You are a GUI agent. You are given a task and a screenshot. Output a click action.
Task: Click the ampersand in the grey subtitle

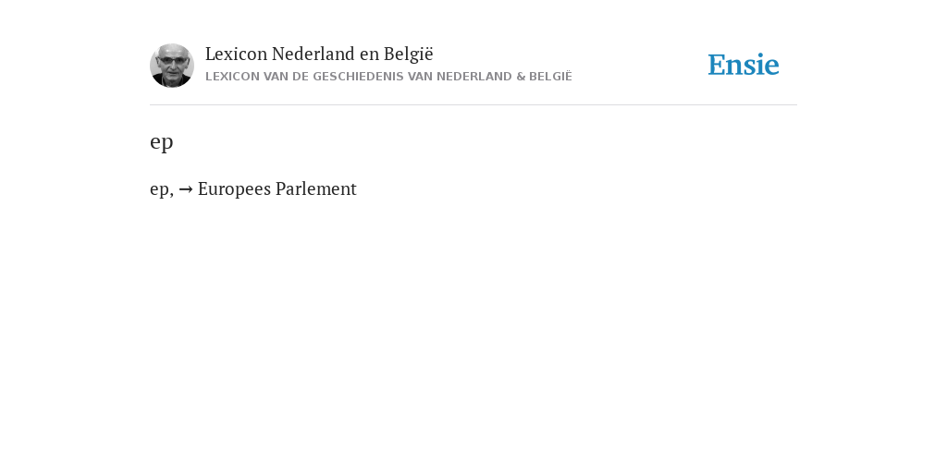(x=521, y=77)
